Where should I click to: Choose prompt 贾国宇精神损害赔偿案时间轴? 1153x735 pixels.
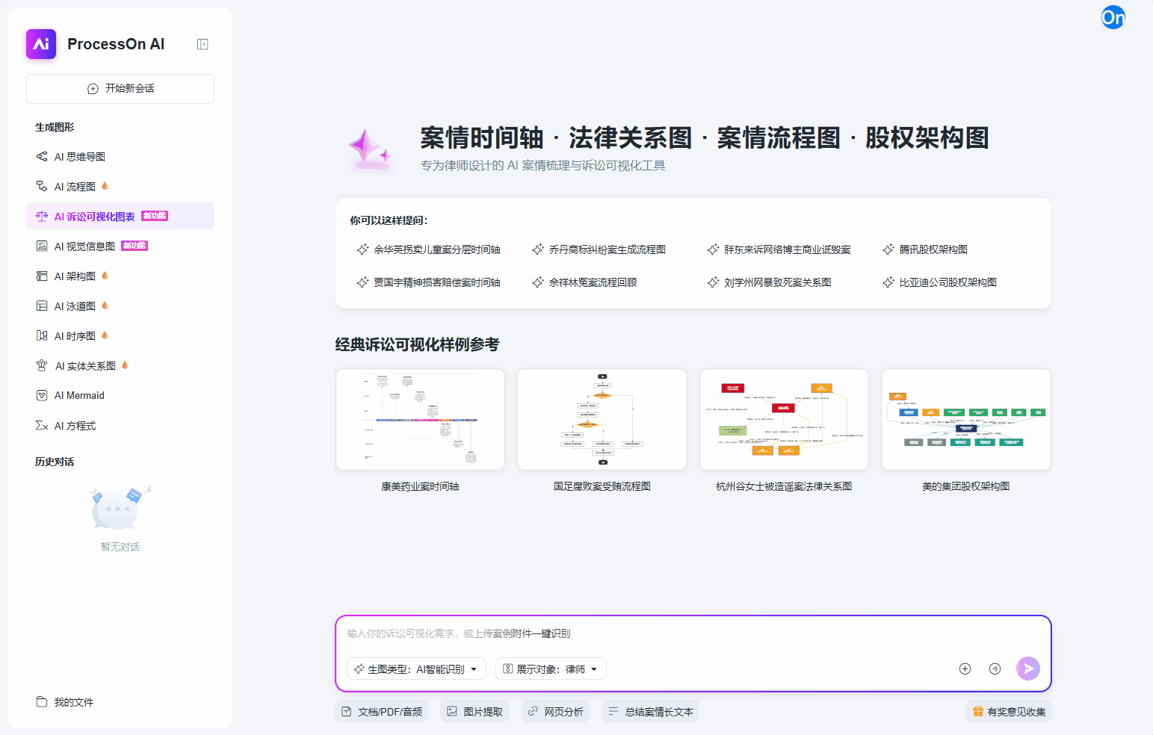[x=429, y=282]
